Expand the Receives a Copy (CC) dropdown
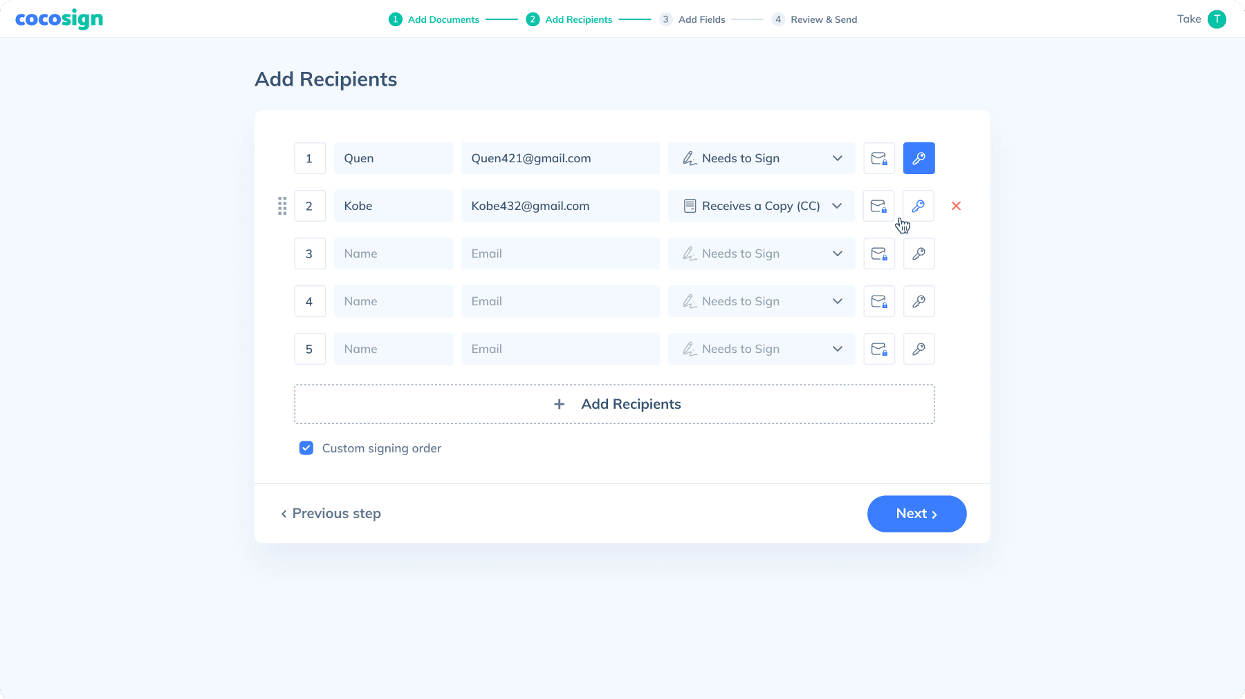Image resolution: width=1245 pixels, height=699 pixels. click(761, 206)
